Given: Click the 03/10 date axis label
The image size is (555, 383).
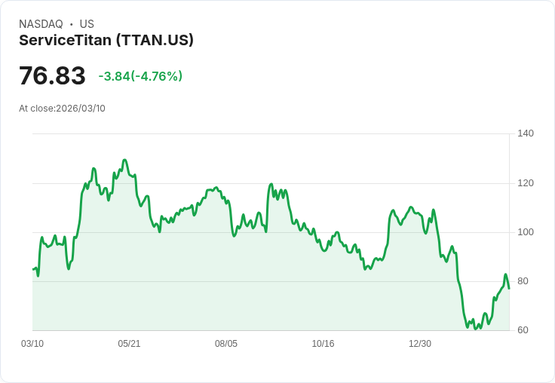Looking at the screenshot, I should pos(32,344).
